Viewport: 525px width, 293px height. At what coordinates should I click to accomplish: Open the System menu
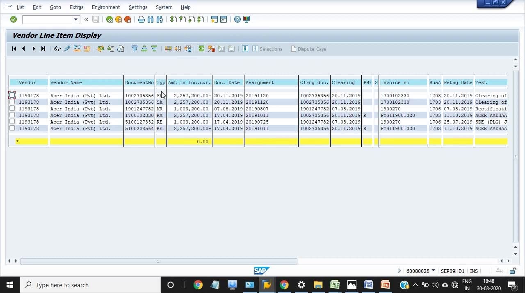[x=164, y=7]
